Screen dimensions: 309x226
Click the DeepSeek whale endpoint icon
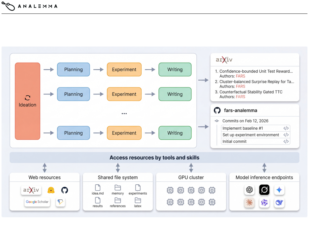pos(279,203)
